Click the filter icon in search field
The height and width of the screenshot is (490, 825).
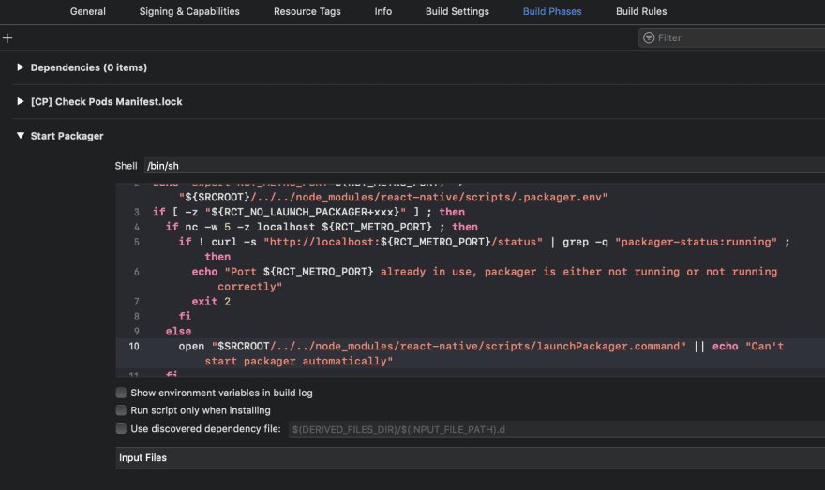(649, 37)
